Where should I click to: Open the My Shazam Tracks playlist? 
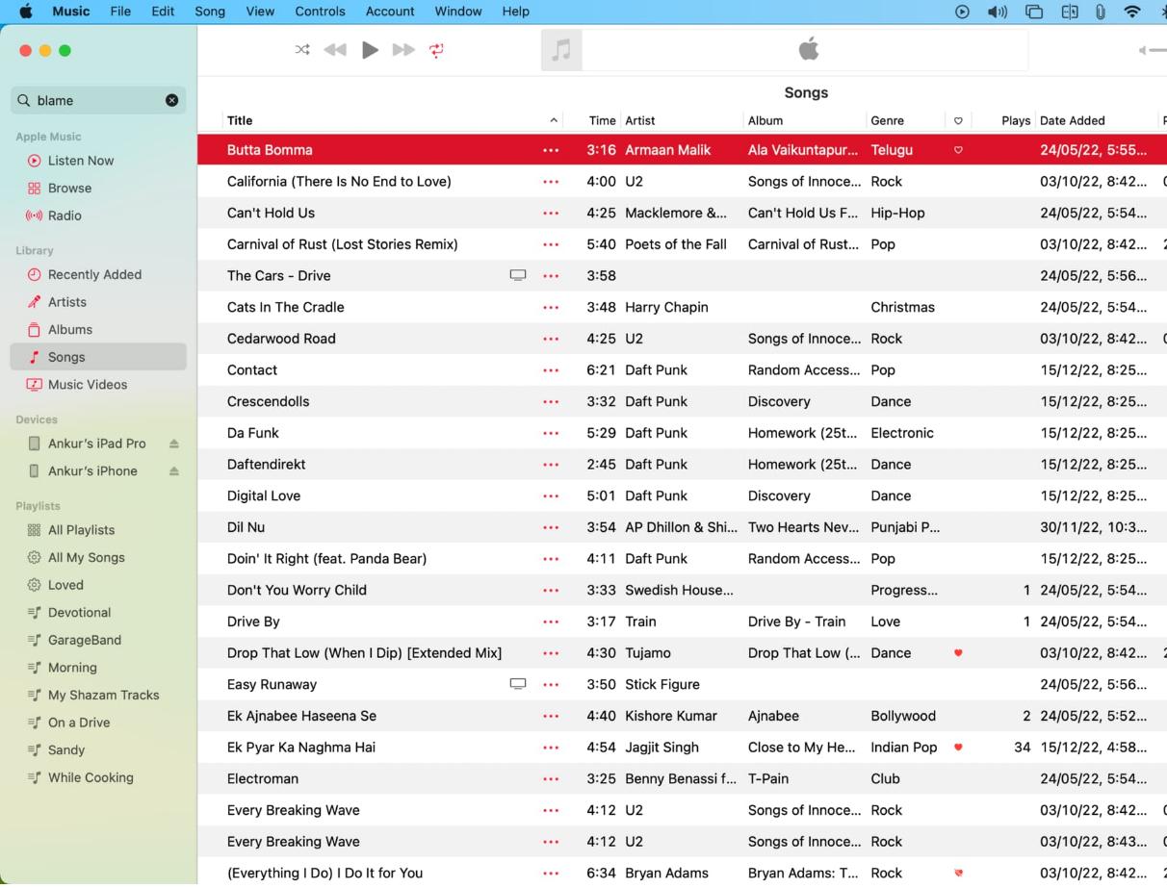point(103,695)
